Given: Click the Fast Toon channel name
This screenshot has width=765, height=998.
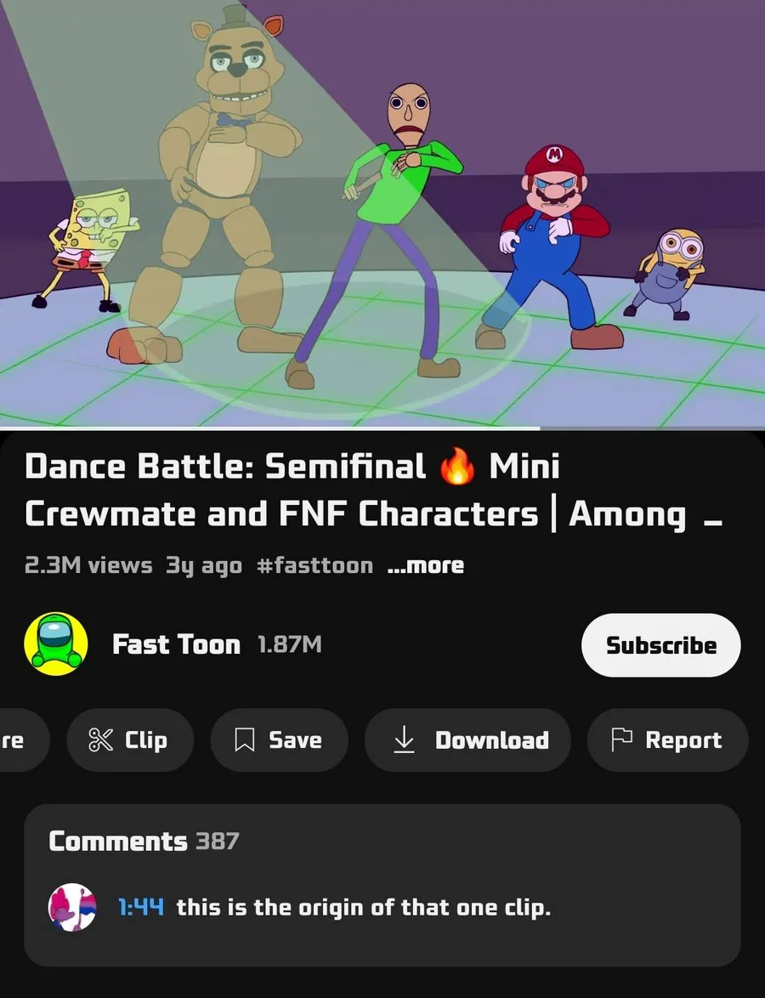Looking at the screenshot, I should tap(176, 644).
